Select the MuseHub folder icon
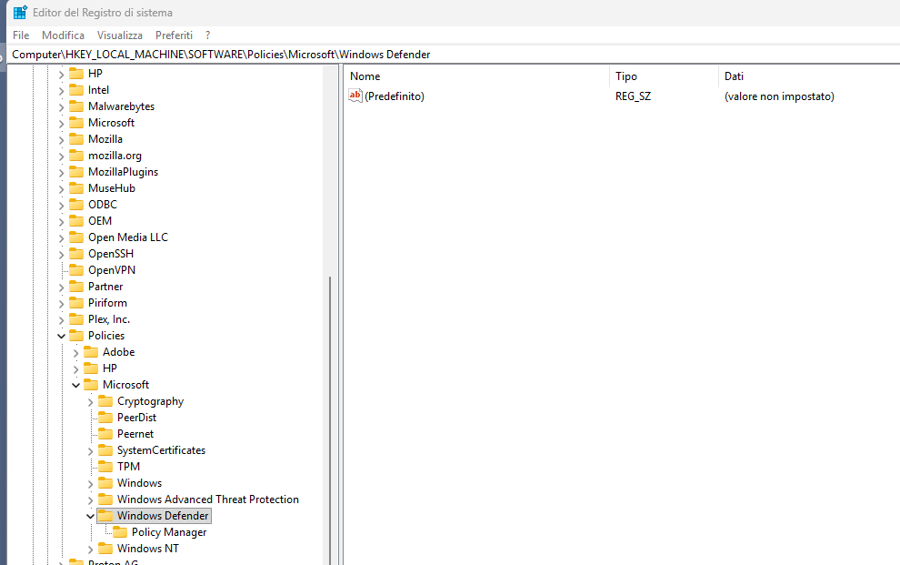This screenshot has width=900, height=565. pos(76,188)
